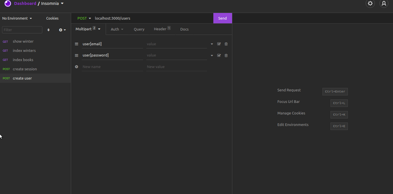Screen dimensions: 393x194
Task: Click the Ctrl+K shortcut badge
Action: [x=339, y=115]
